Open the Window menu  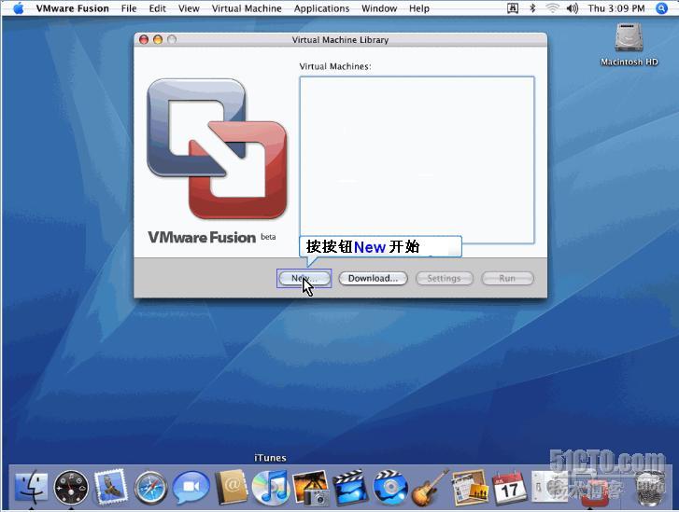click(379, 8)
